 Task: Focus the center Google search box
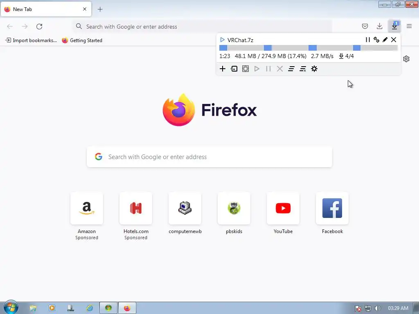coord(209,157)
